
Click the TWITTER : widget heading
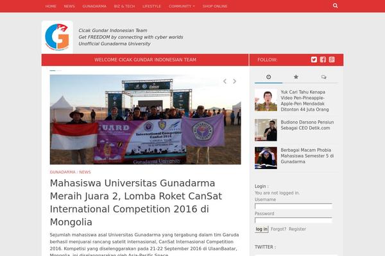(x=265, y=247)
